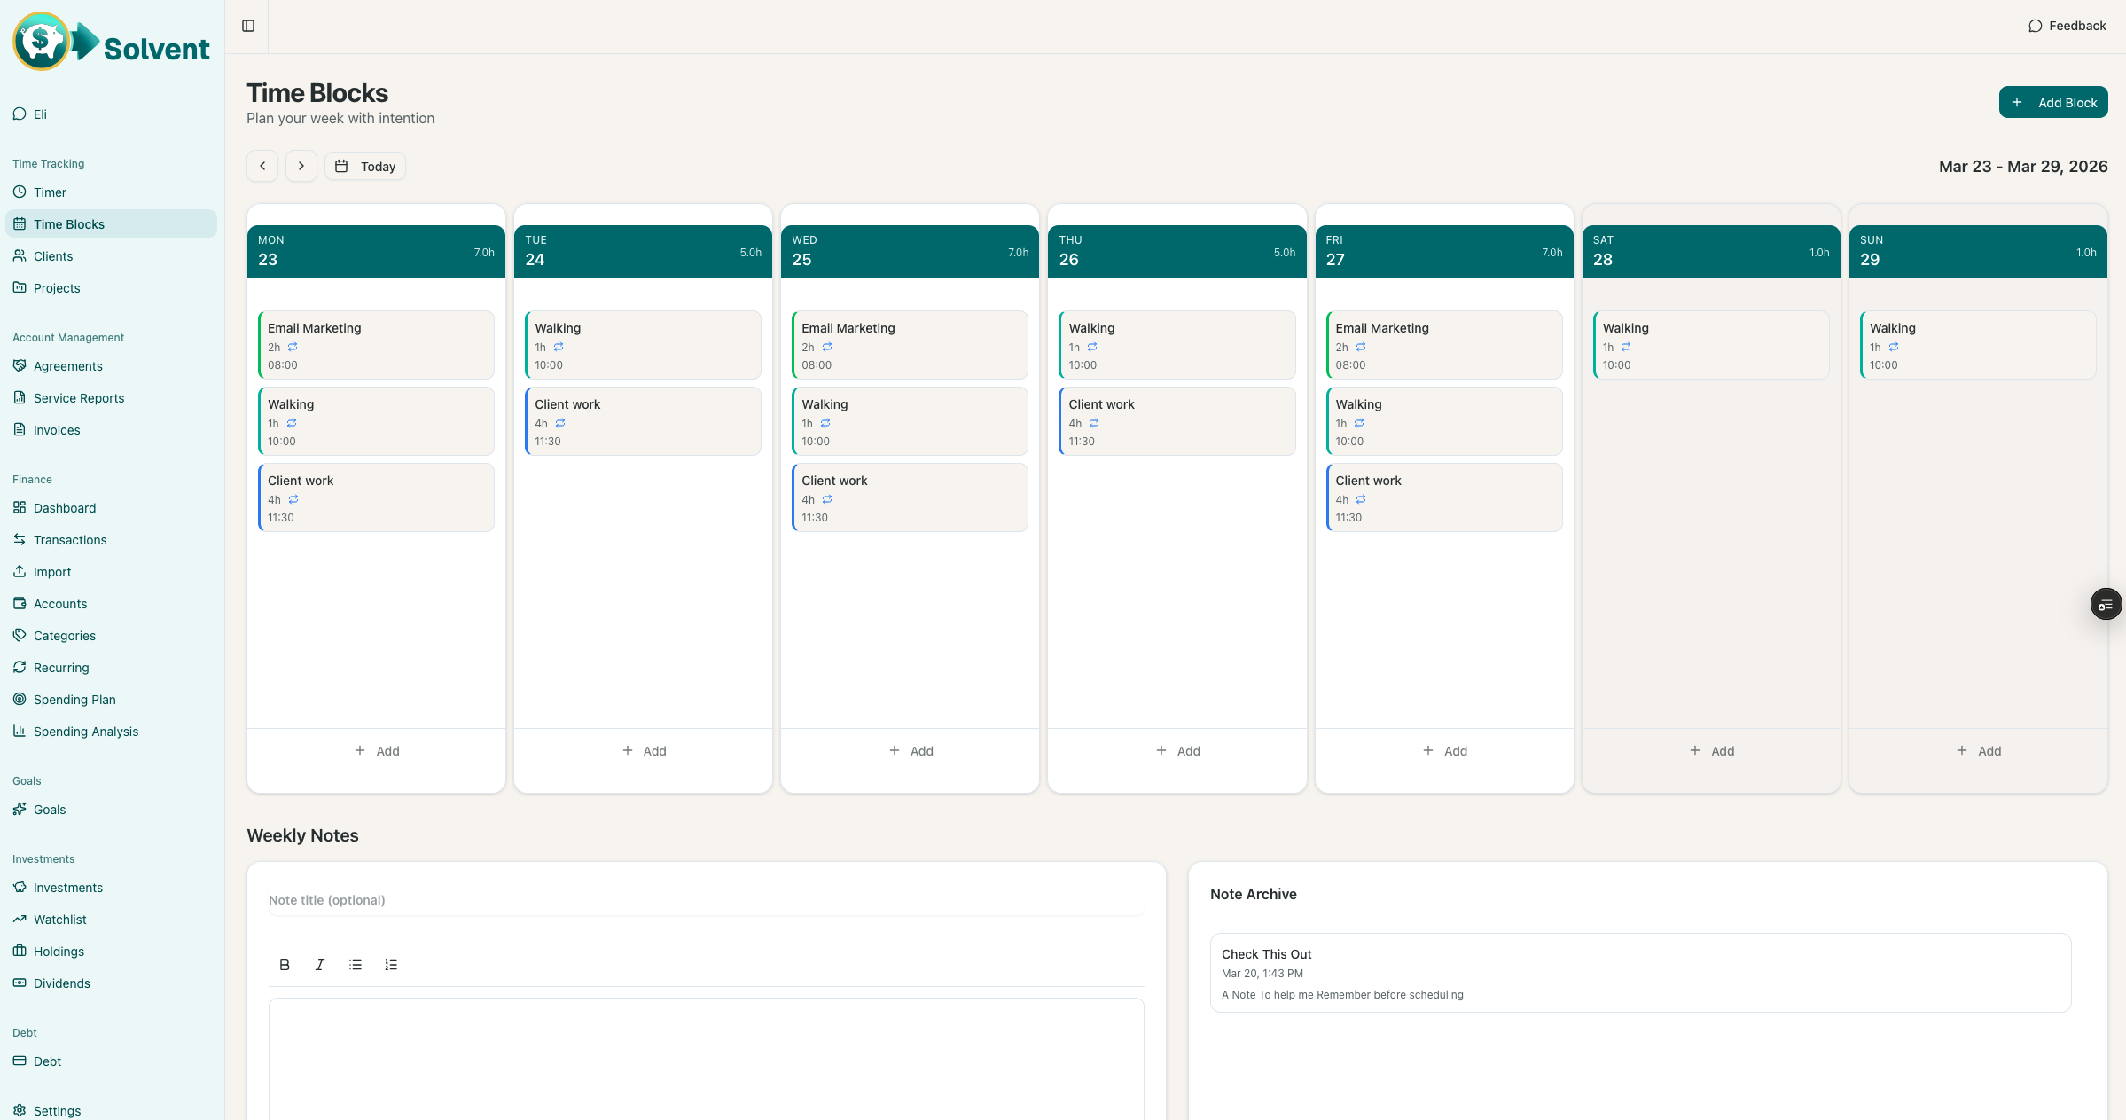2126x1120 pixels.
Task: Open Projects via its briefcase icon
Action: click(x=20, y=287)
